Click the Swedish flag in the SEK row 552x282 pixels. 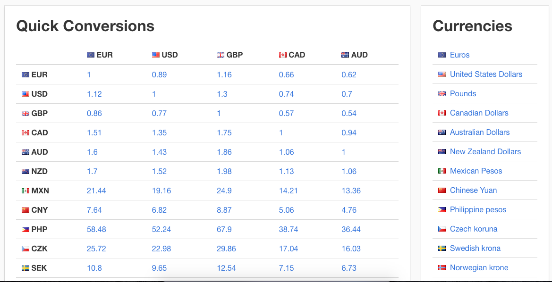coord(25,268)
